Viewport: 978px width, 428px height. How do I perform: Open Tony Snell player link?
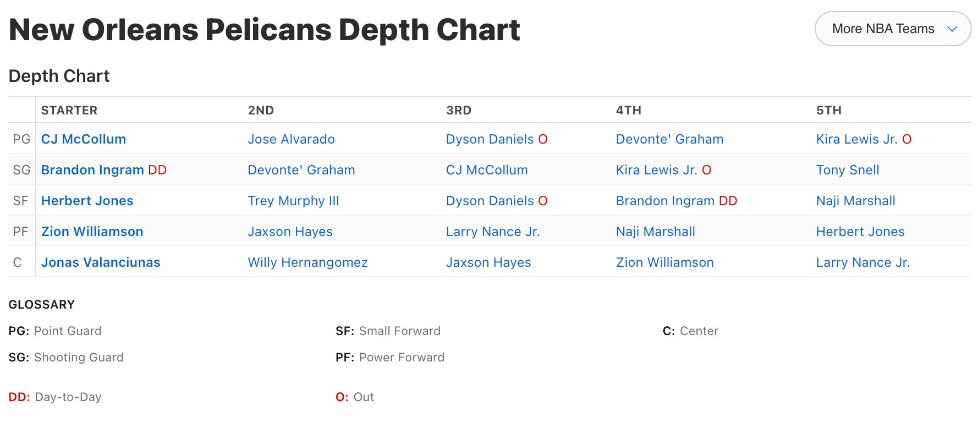(847, 170)
